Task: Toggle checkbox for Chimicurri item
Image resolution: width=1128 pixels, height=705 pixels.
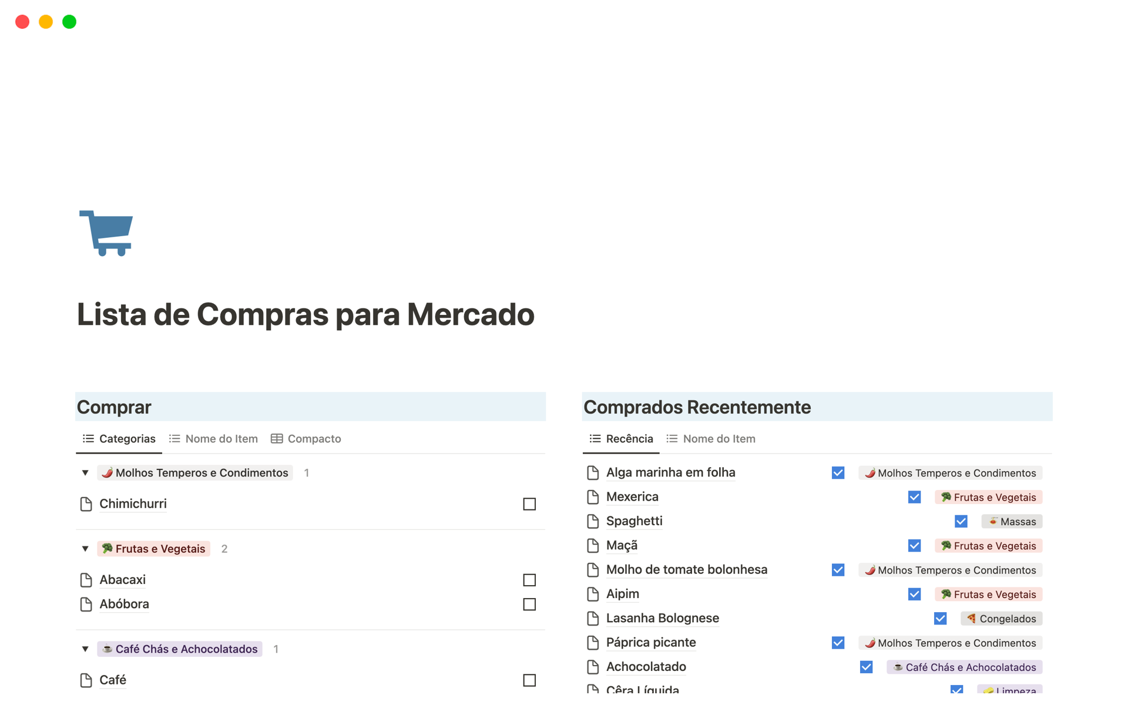Action: pos(529,503)
